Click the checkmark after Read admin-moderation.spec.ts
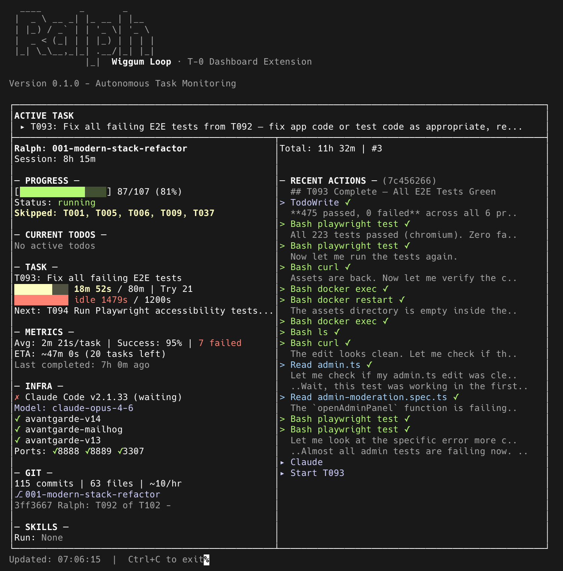The height and width of the screenshot is (571, 563). pyautogui.click(x=456, y=397)
